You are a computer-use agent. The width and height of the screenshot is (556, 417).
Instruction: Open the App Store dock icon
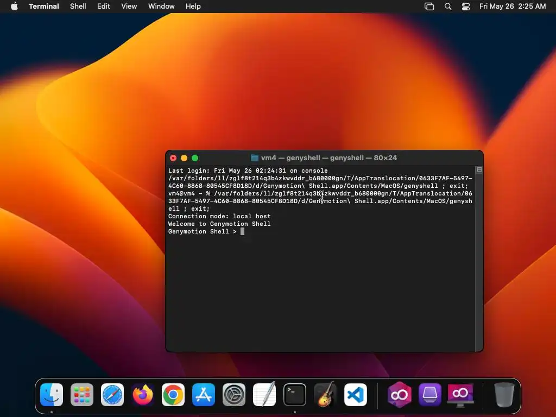click(204, 395)
